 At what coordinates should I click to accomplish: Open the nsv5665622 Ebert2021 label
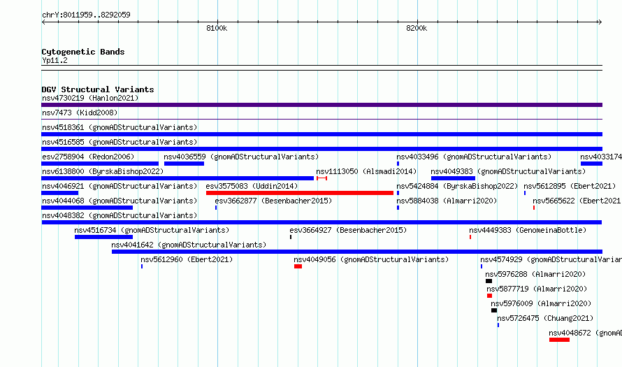577,201
